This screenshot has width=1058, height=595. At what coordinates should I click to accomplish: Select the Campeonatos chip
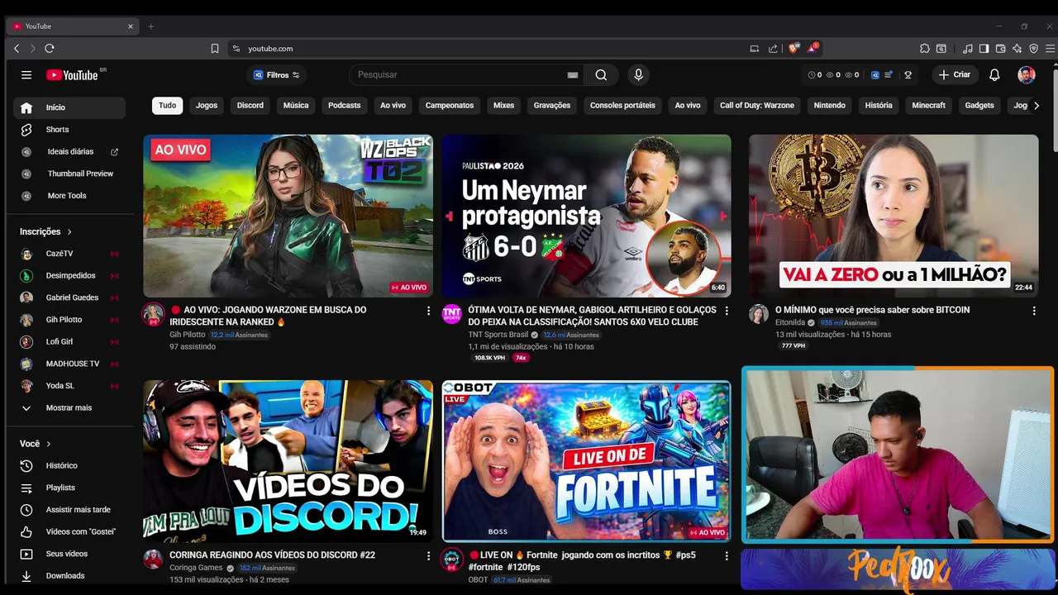point(450,106)
